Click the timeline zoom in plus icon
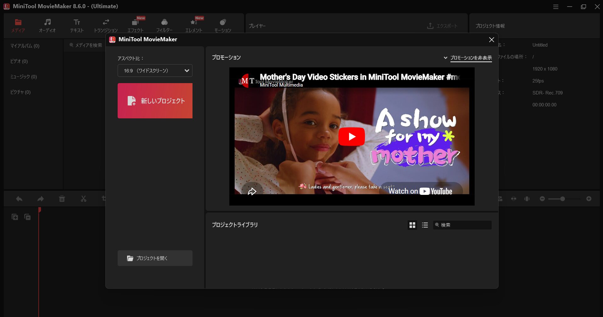 [589, 199]
